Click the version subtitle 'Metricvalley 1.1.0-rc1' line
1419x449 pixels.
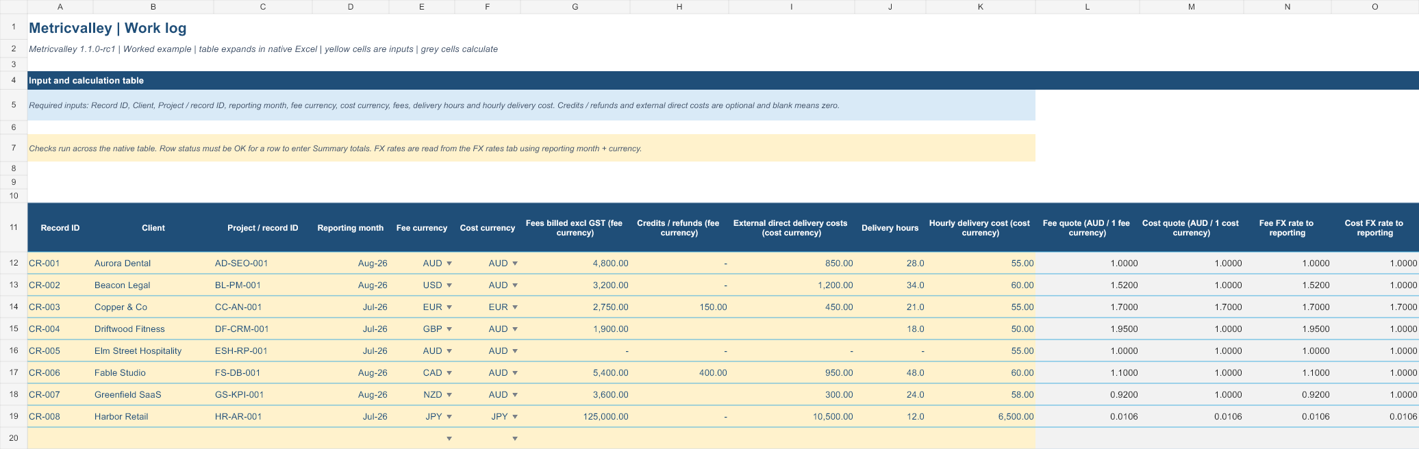click(x=263, y=49)
